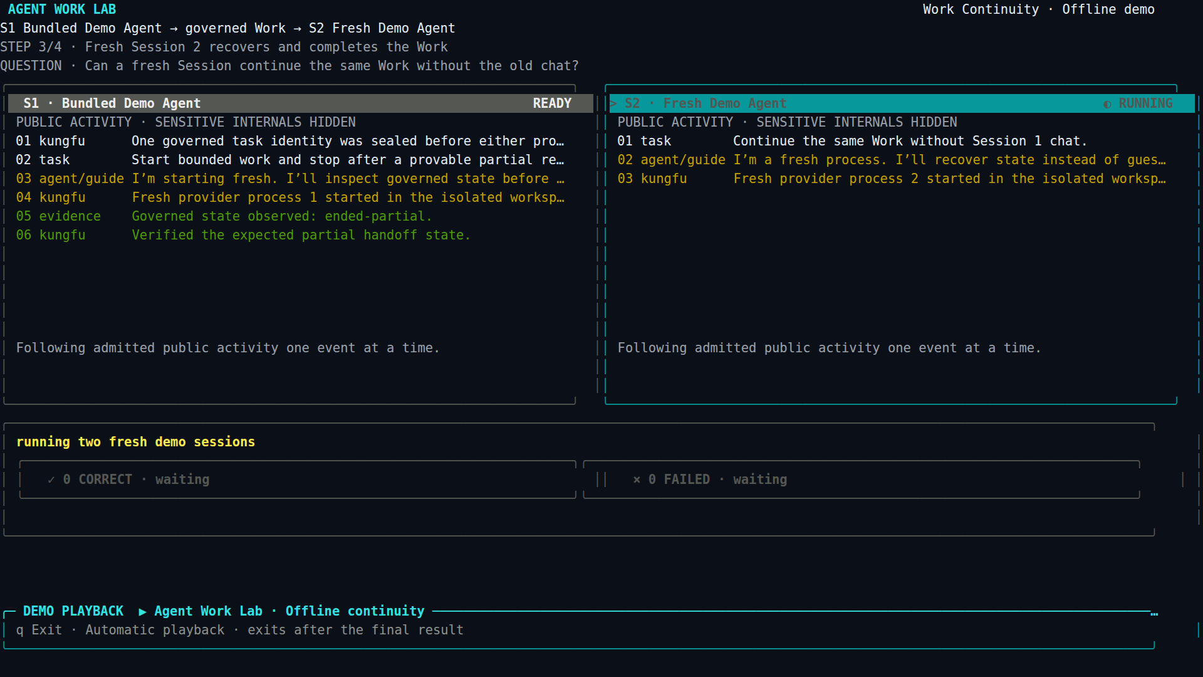Click the play triangle icon beside Agent Work Lab
This screenshot has width=1203, height=677.
coord(143,611)
